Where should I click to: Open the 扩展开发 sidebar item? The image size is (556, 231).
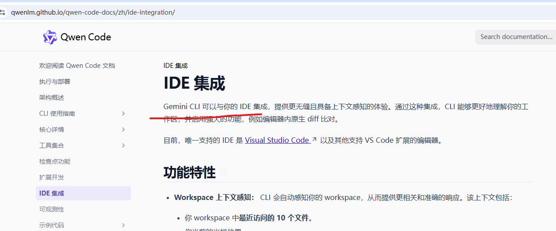(x=51, y=177)
